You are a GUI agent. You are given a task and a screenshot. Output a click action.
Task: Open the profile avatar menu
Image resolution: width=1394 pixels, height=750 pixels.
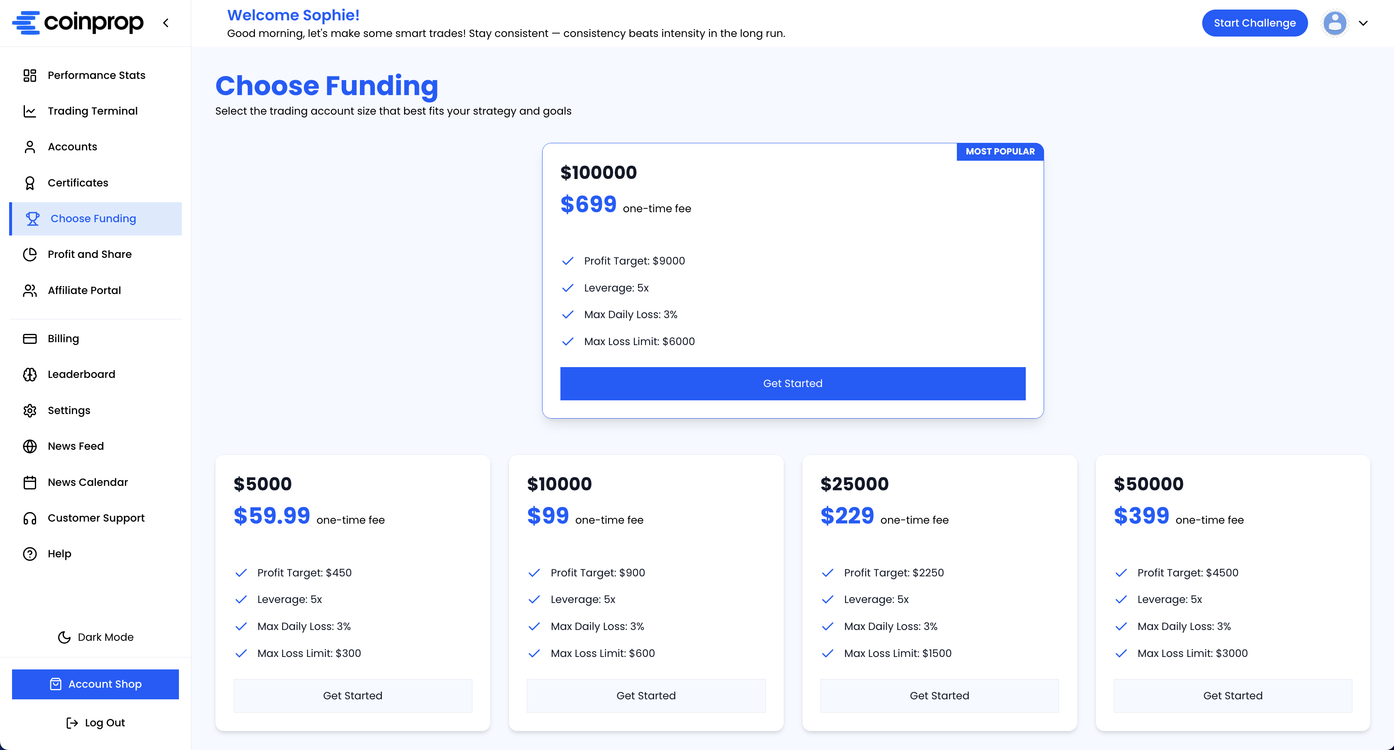pyautogui.click(x=1335, y=23)
